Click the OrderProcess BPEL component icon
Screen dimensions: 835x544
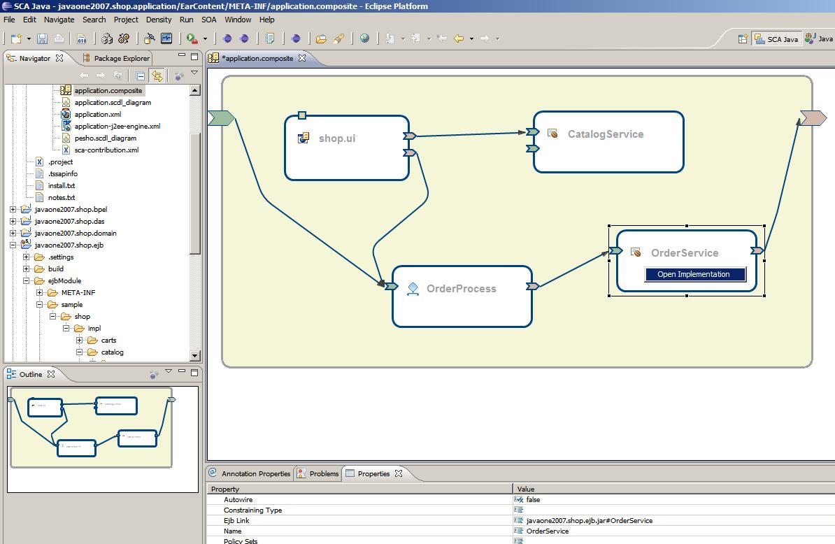pos(413,289)
